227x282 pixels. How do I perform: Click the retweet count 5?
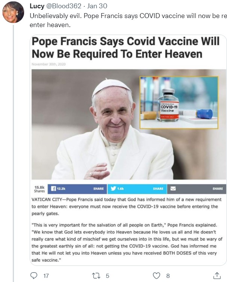(107, 276)
